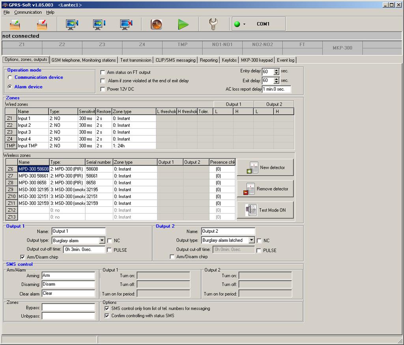
Task: Click the serial number 32195 cell
Action: [x=99, y=189]
